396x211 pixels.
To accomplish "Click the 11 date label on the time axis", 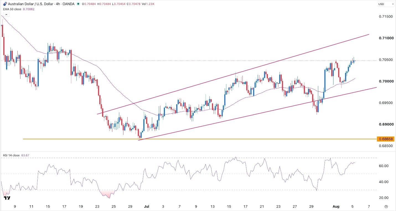I will tap(31, 206).
